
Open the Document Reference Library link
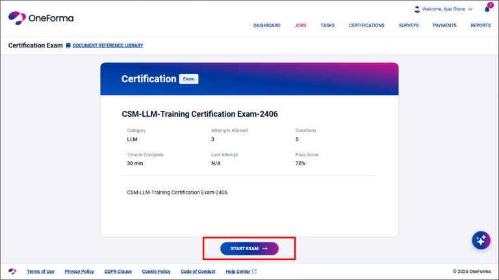point(107,45)
